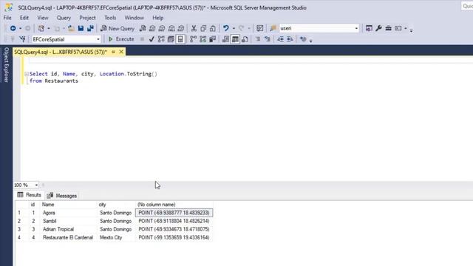Click the Stop query execution icon
This screenshot has width=473, height=266.
click(x=142, y=39)
